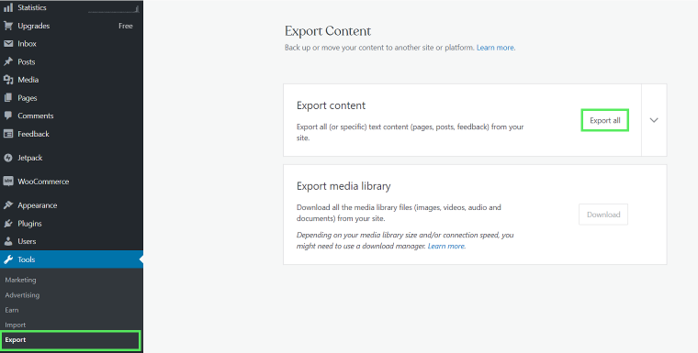Click the Plugins plug icon
Screen dimensions: 698x353
coord(8,224)
